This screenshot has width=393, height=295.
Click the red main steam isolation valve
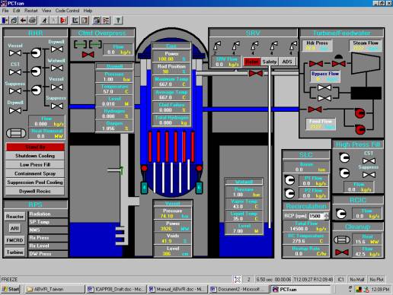tap(256, 74)
